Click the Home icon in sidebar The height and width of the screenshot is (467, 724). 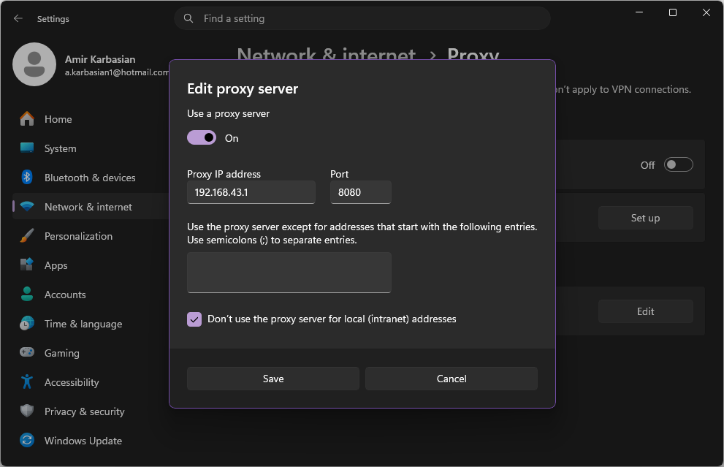(x=27, y=118)
